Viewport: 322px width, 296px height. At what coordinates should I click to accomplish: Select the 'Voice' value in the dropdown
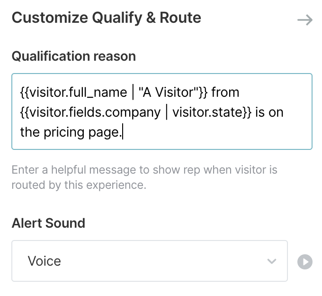pyautogui.click(x=45, y=261)
